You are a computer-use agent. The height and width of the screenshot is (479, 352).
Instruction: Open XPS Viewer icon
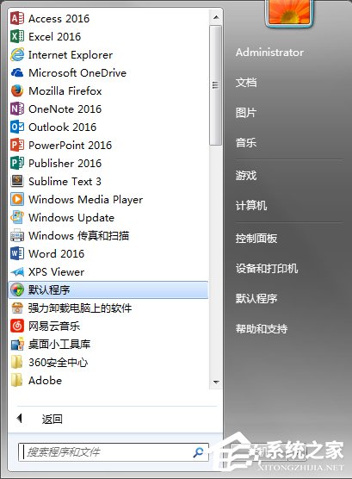(x=17, y=271)
